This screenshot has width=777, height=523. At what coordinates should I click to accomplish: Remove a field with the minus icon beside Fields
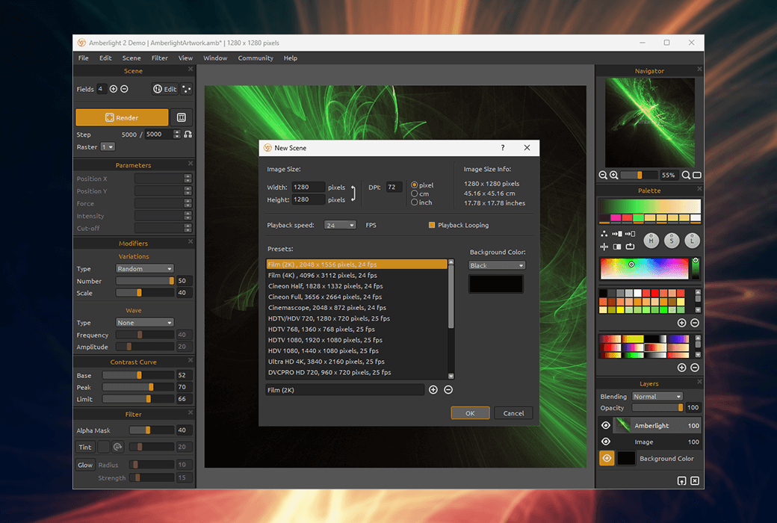(124, 89)
